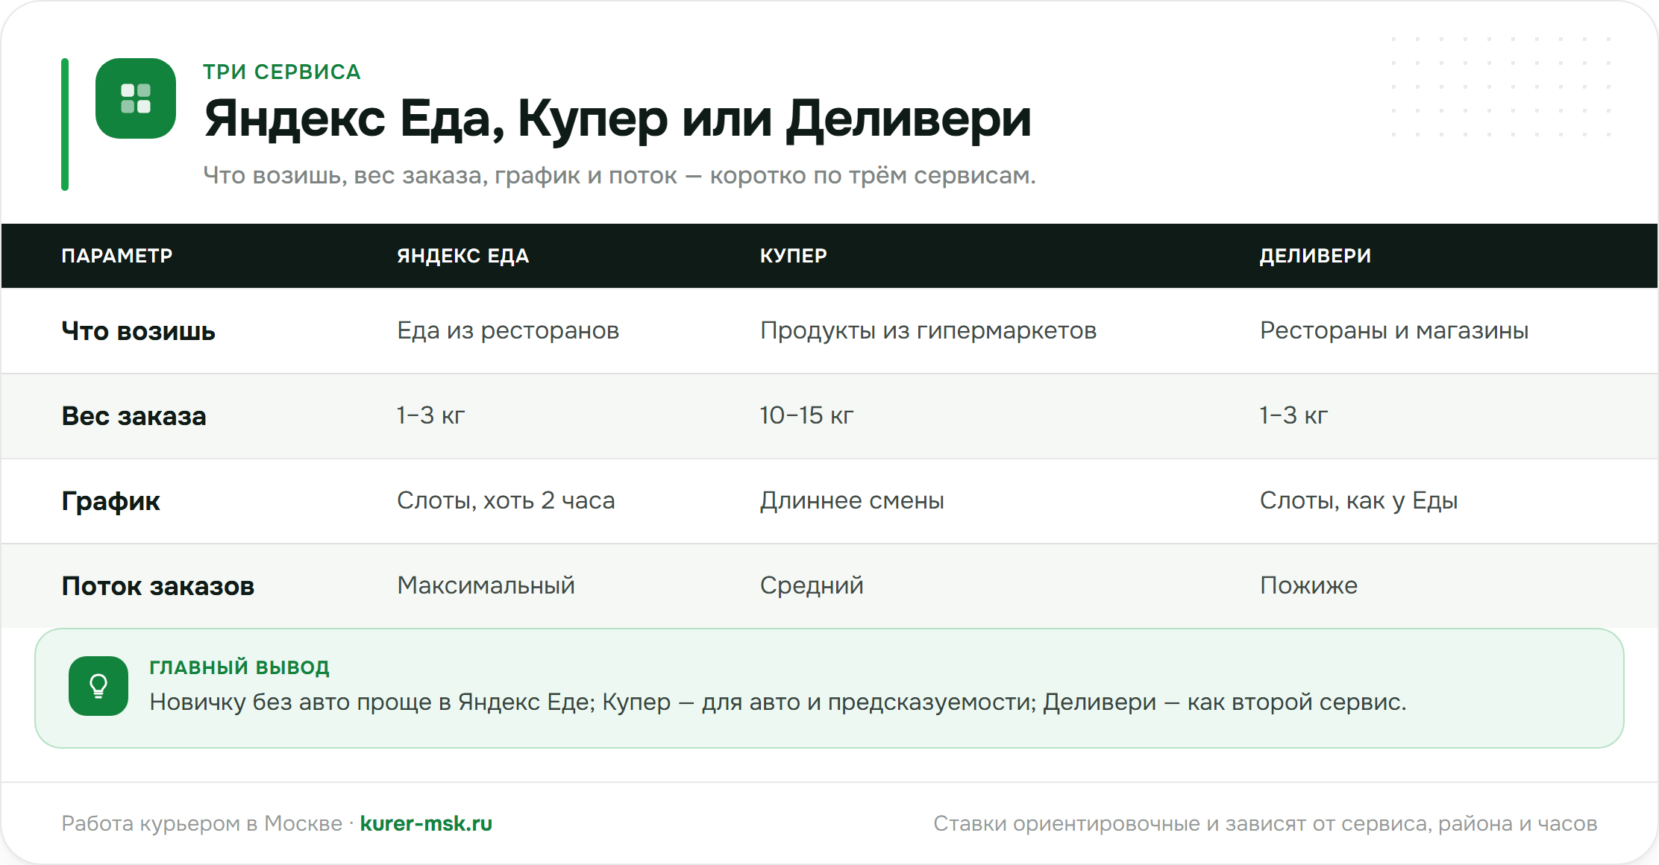Click the heading Яндекс Еда, Купер или Деливери
1659x865 pixels.
coord(618,119)
